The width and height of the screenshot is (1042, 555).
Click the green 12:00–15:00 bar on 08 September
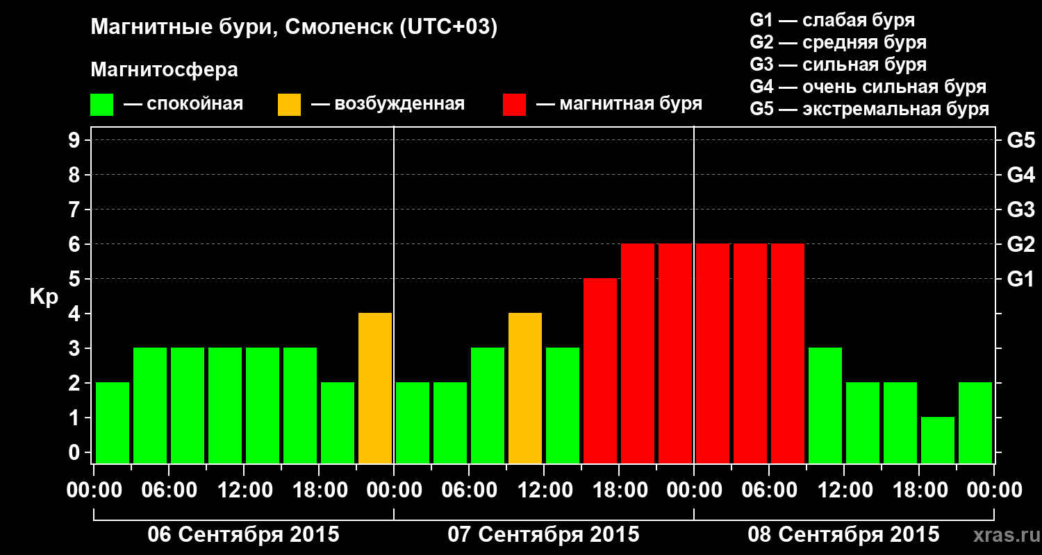[863, 423]
